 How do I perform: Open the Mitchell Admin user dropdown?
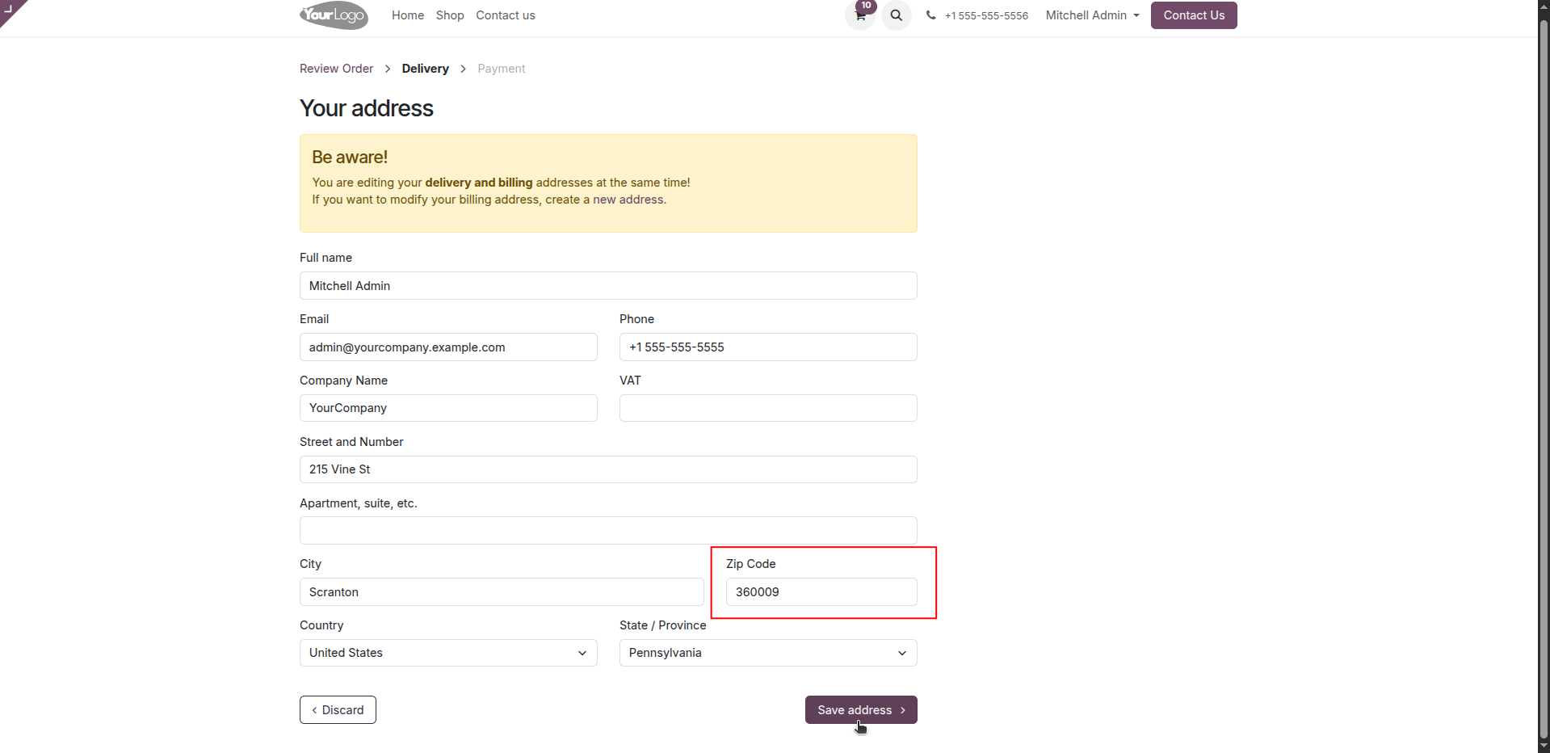[x=1092, y=15]
